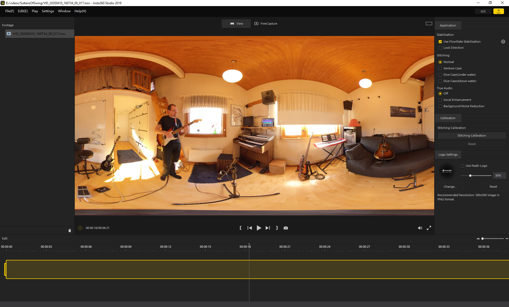Adjust the nadir logo size slider
Image resolution: width=509 pixels, height=307 pixels.
(470, 175)
